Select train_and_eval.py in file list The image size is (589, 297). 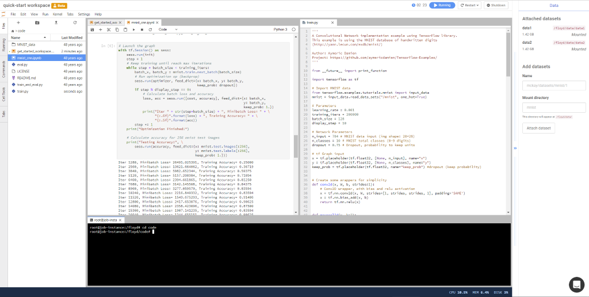tap(47, 85)
